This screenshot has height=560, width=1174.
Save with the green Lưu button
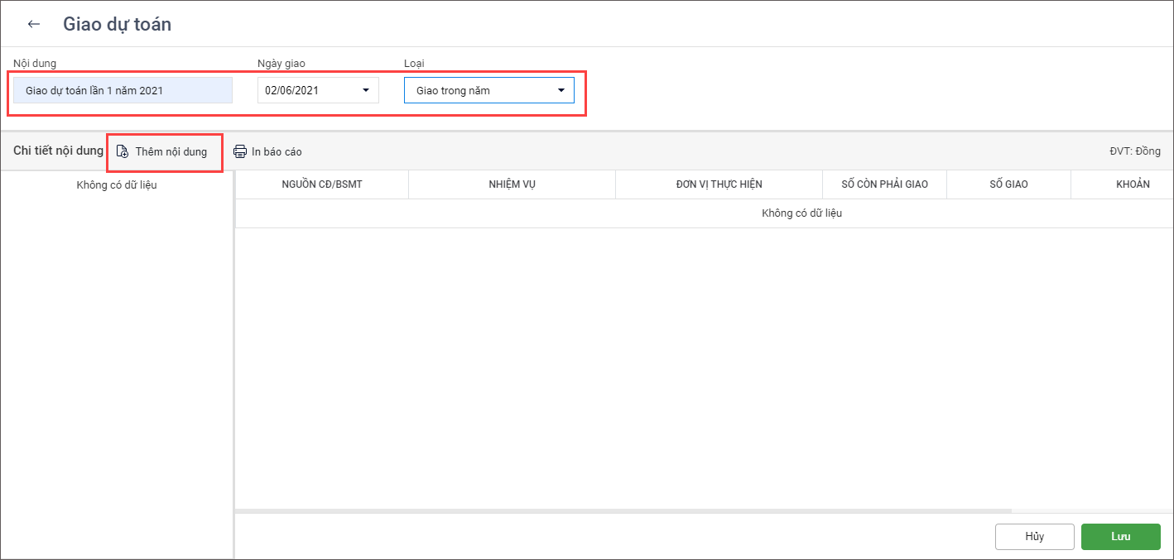pos(1120,536)
